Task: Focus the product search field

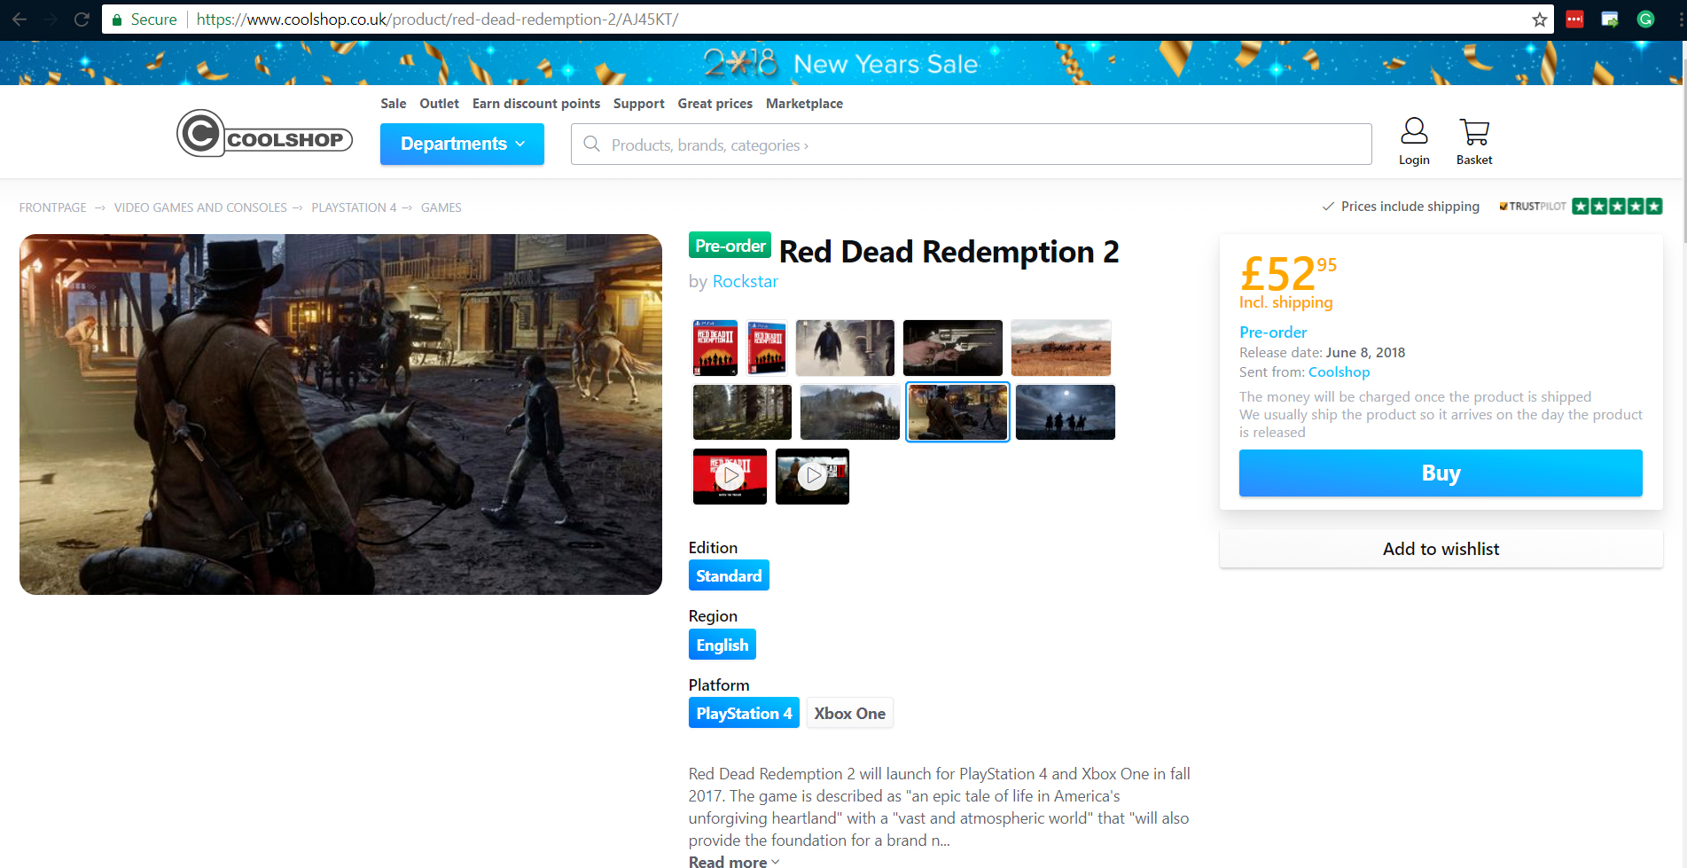Action: point(971,144)
